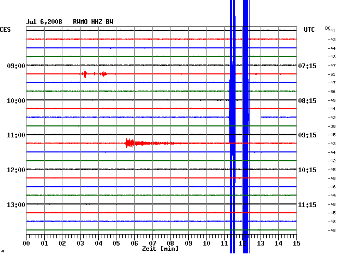Click the DC value "-49"
This screenshot has height=257, width=338.
coord(332,196)
